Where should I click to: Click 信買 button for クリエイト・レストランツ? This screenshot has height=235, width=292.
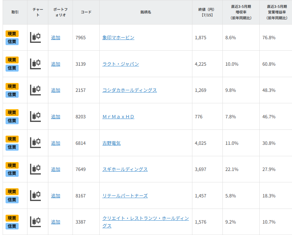[12, 226]
